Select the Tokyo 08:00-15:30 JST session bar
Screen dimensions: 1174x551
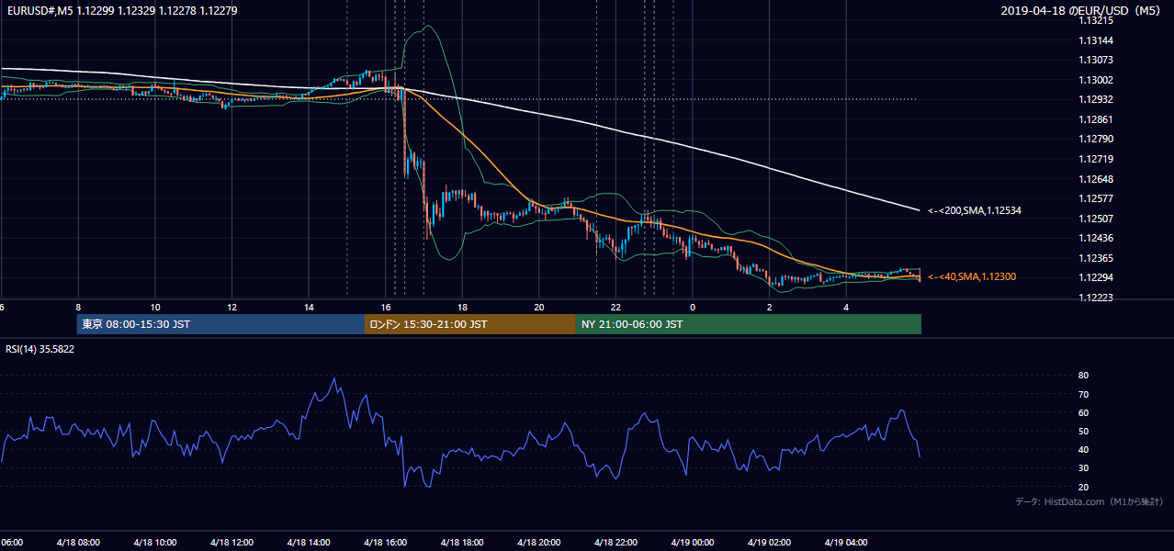220,324
